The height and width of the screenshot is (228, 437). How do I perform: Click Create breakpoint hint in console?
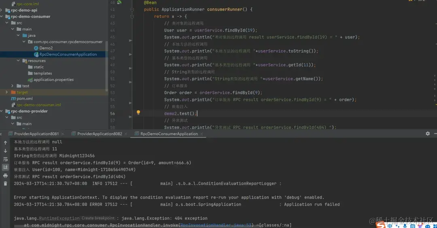98,218
